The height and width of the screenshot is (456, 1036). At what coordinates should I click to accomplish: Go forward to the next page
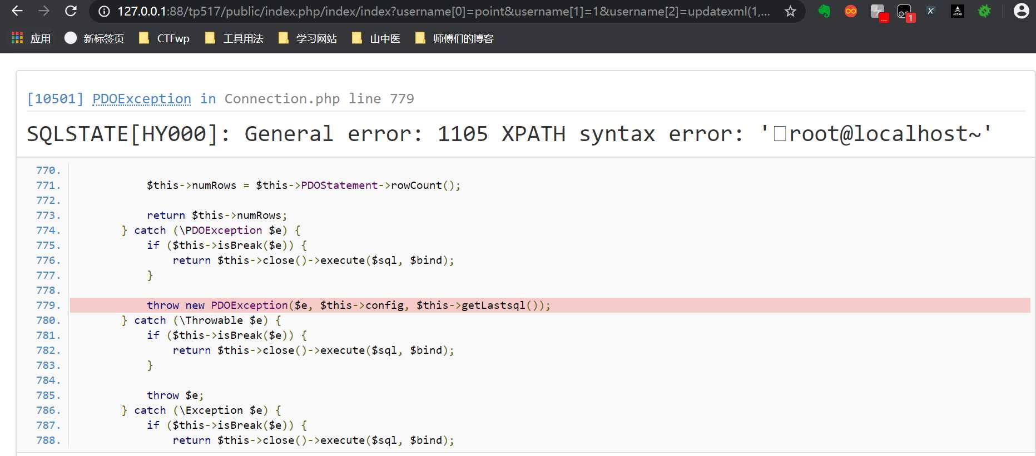click(44, 11)
